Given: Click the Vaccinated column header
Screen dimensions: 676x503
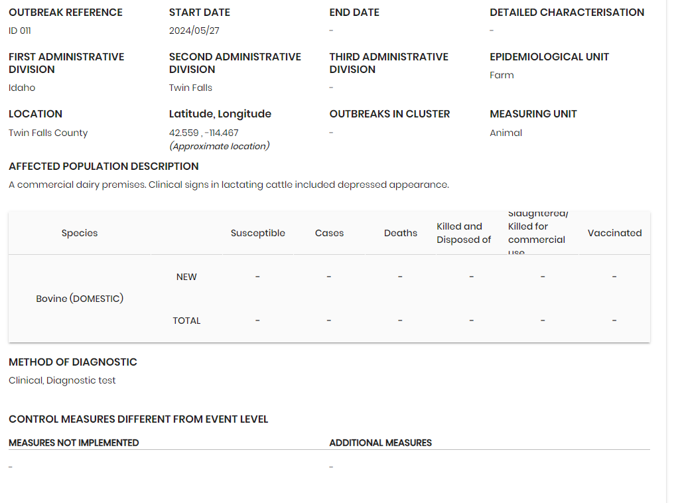Looking at the screenshot, I should click(x=614, y=233).
